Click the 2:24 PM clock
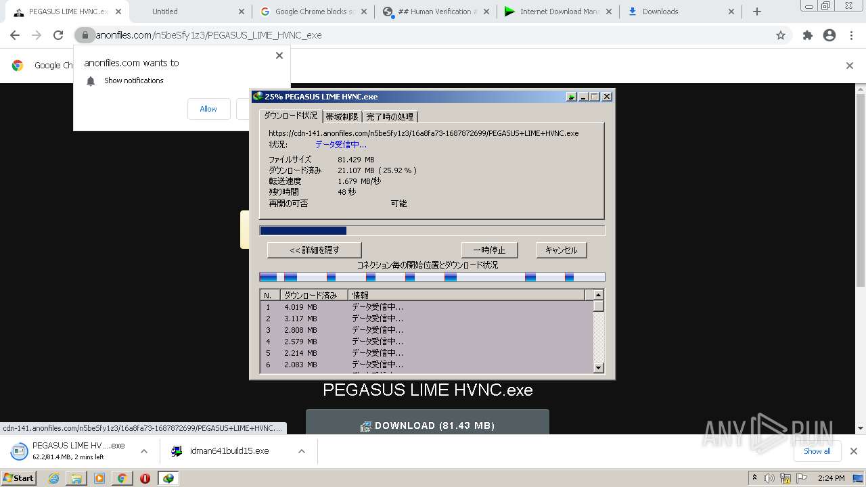 (831, 478)
